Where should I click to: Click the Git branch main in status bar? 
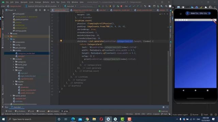click(x=164, y=114)
